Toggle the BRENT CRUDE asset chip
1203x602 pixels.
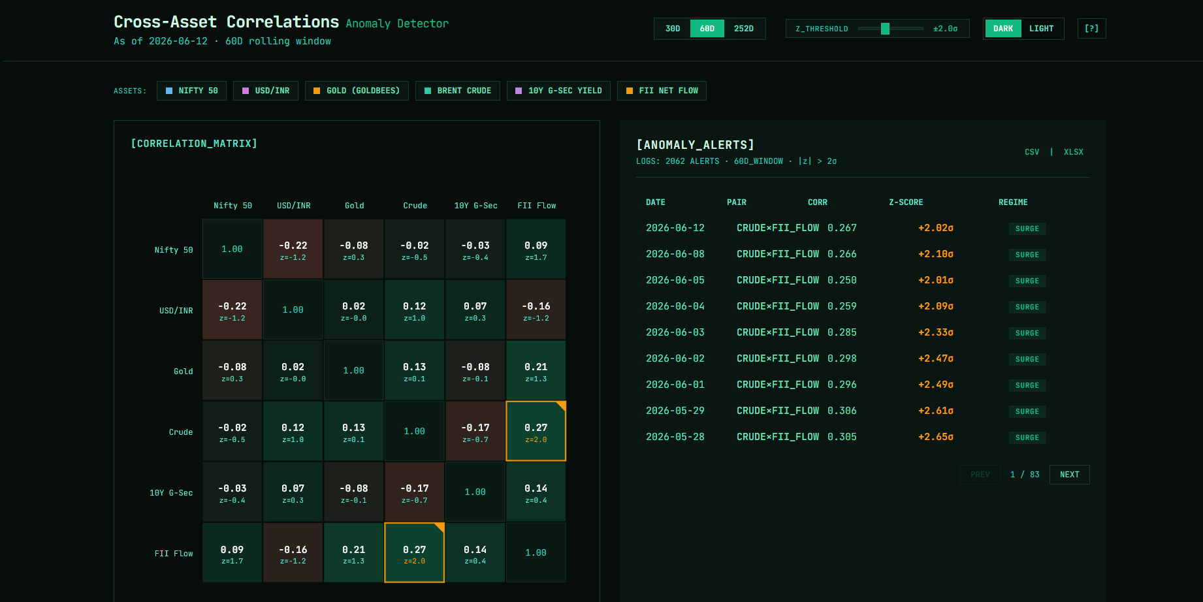[x=458, y=91]
